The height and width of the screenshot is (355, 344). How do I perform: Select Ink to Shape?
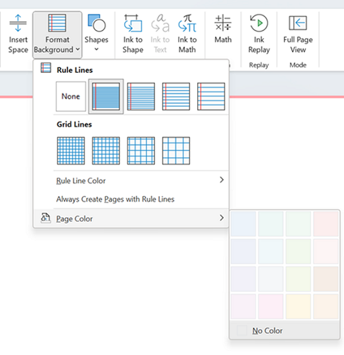tap(133, 34)
